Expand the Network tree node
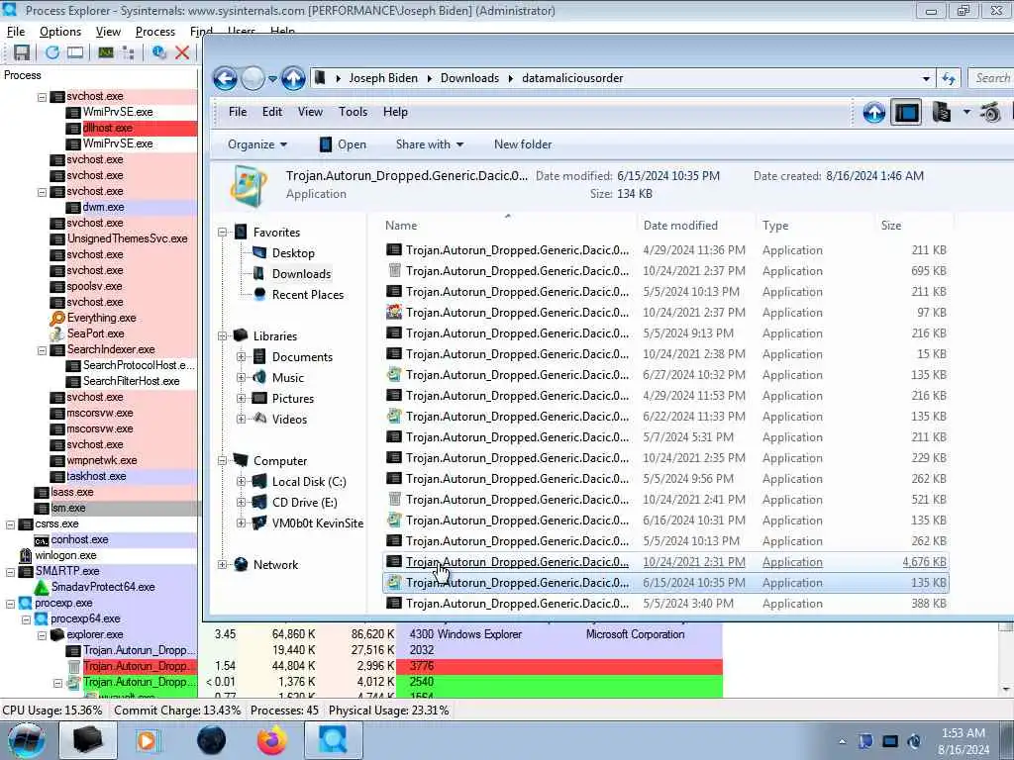Viewport: 1014px width, 760px height. point(222,564)
